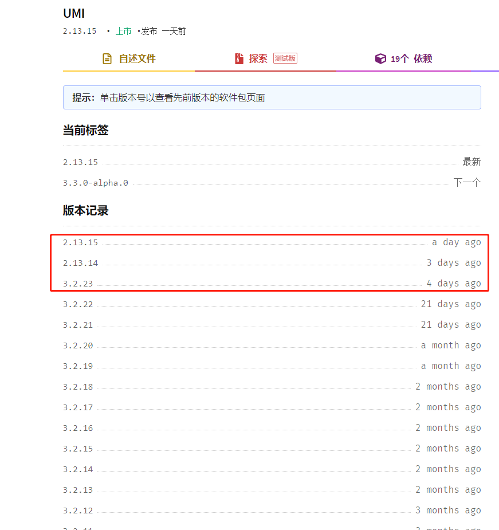Image resolution: width=499 pixels, height=530 pixels.
Task: Click the 测试版 beta badge
Action: pyautogui.click(x=285, y=58)
